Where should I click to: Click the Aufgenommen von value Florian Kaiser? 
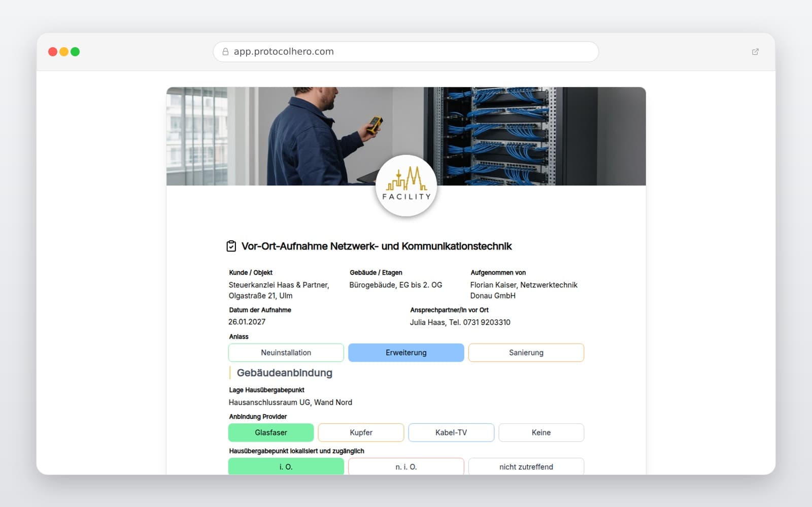524,291
